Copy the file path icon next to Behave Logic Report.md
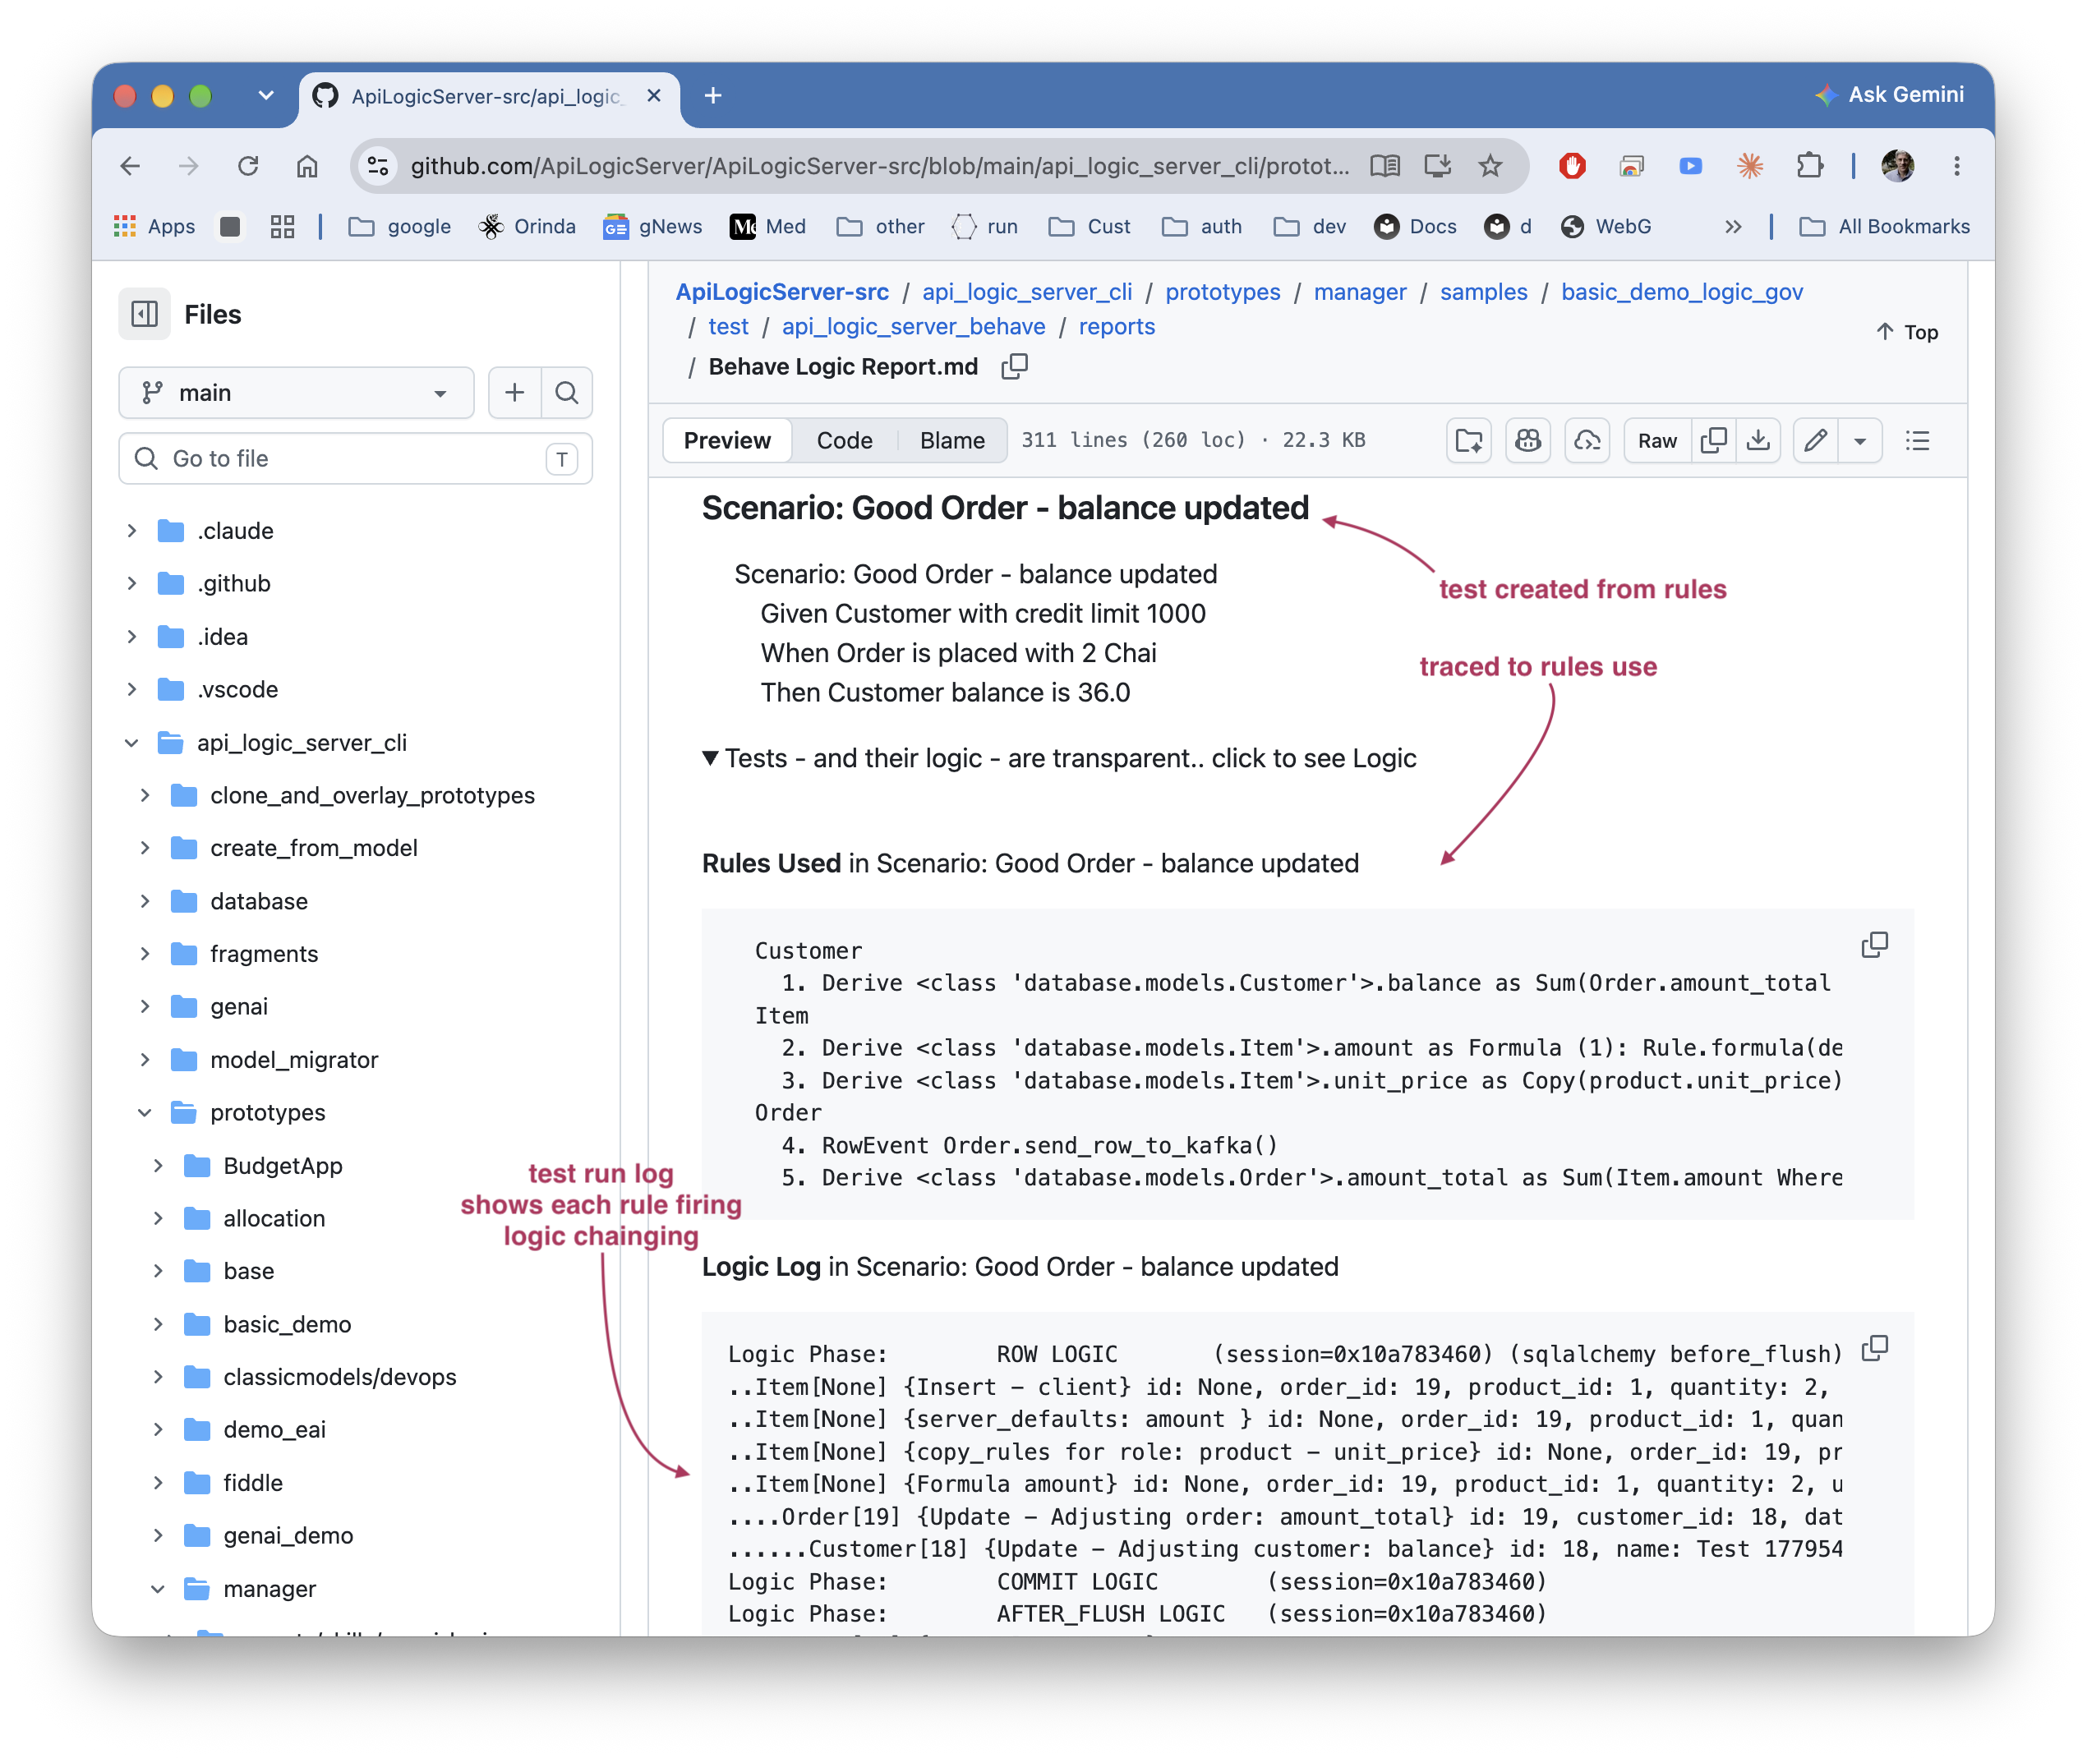Image resolution: width=2087 pixels, height=1758 pixels. tap(1015, 366)
